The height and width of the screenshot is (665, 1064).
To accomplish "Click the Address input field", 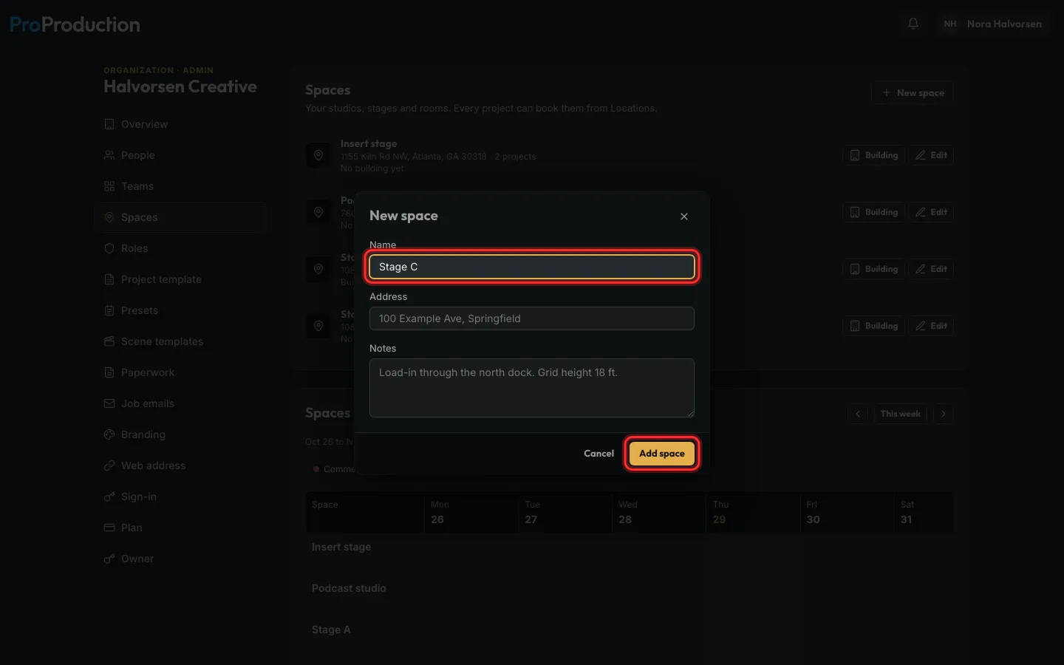I will [532, 318].
